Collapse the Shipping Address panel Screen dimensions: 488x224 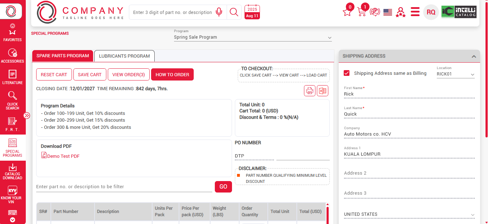[474, 56]
